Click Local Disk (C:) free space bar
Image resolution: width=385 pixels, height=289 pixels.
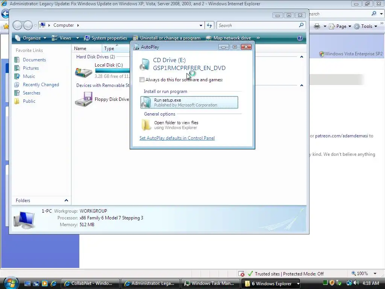tap(112, 70)
